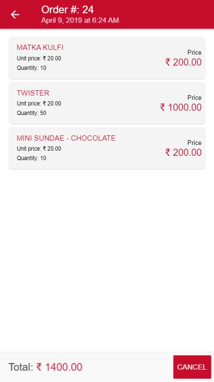Select the Twister order item
The image size is (214, 382).
coord(107,103)
